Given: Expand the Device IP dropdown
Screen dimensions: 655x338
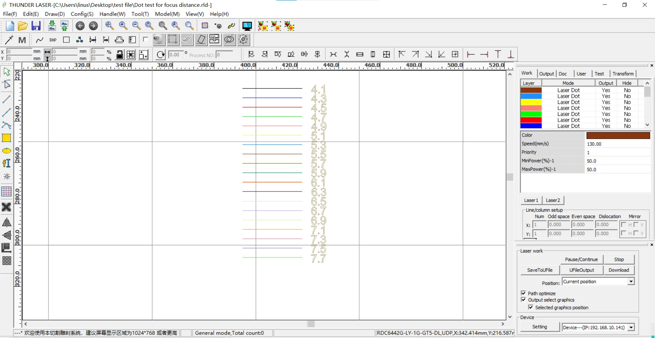Looking at the screenshot, I should click(631, 327).
